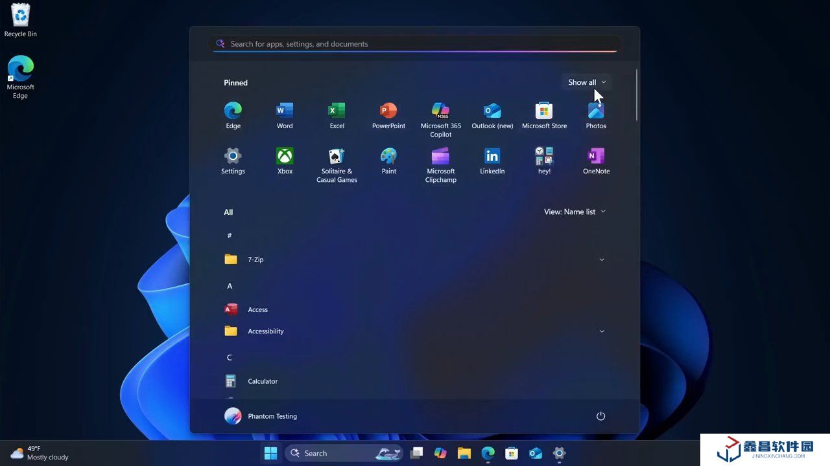This screenshot has height=466, width=830.
Task: Open Phantom Testing user profile menu
Action: pyautogui.click(x=261, y=416)
